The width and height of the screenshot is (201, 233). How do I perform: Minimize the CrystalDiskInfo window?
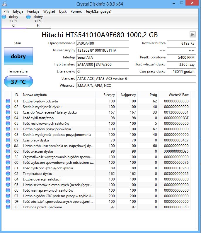coord(174,3)
